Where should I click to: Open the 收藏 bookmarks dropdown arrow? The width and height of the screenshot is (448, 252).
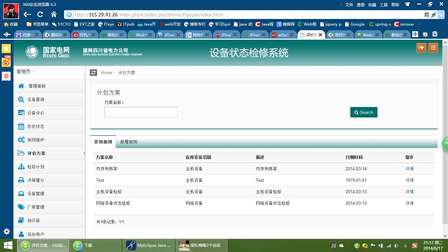click(x=22, y=24)
